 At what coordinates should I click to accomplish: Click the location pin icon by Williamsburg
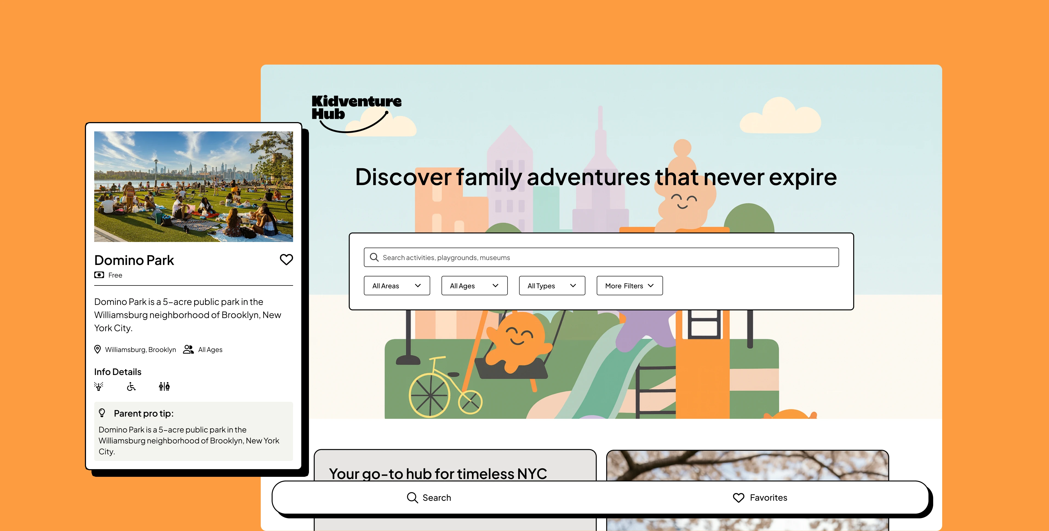coord(97,350)
